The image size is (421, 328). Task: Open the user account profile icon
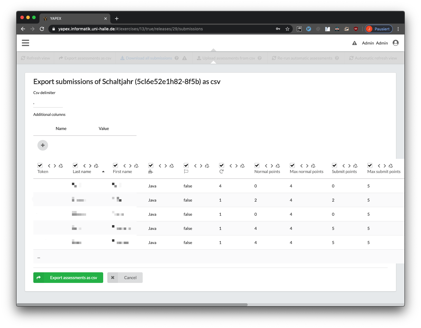pos(396,43)
